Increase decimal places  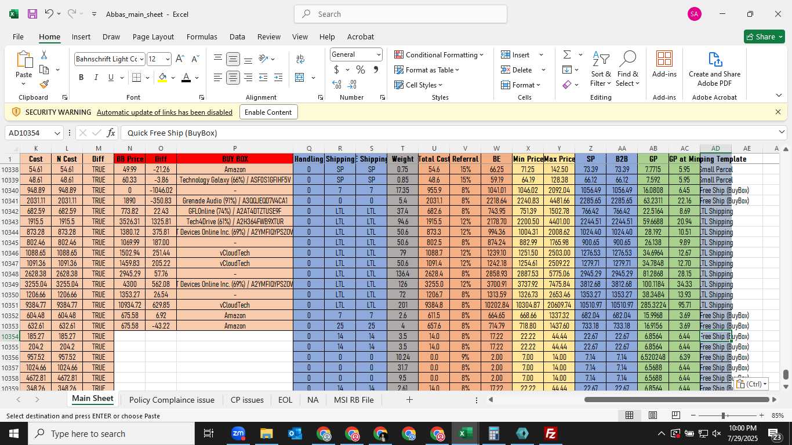[336, 85]
